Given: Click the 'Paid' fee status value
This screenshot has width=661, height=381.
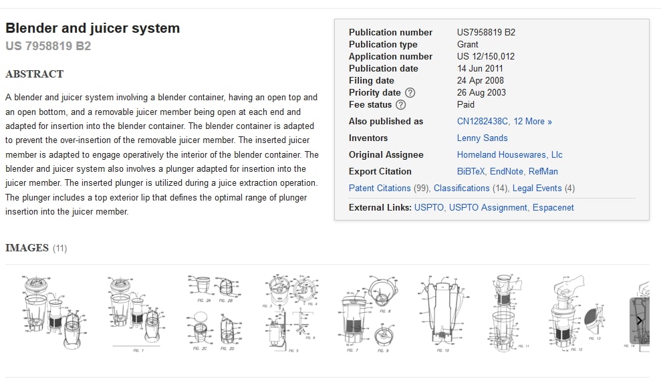Looking at the screenshot, I should pyautogui.click(x=465, y=105).
